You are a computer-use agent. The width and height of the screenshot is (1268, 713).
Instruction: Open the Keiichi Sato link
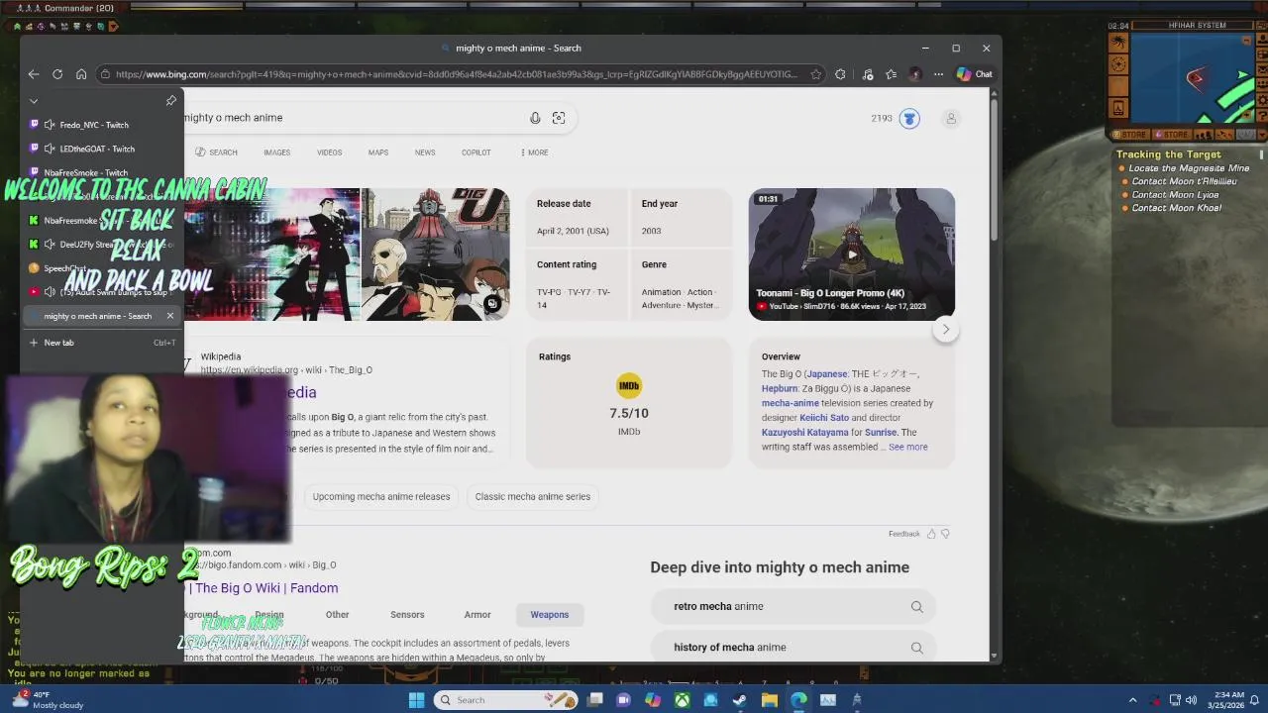point(824,418)
